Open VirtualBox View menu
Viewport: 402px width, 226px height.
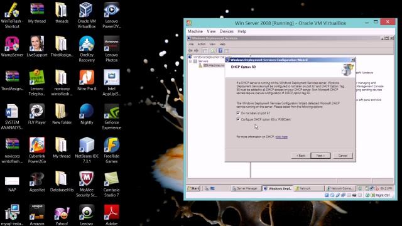coord(211,31)
